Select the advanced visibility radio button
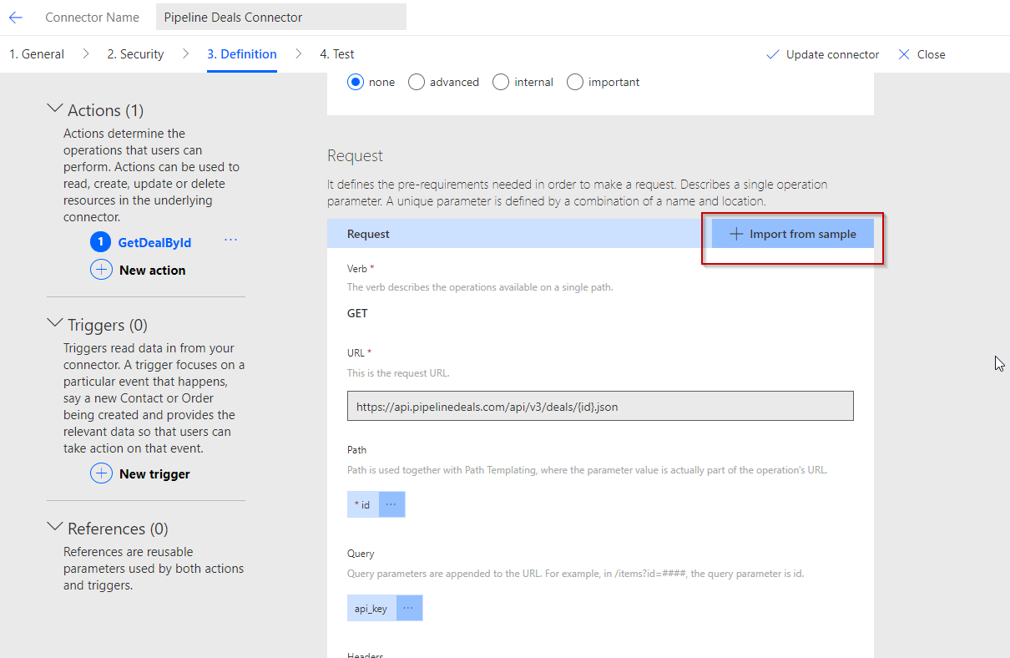 (x=417, y=82)
